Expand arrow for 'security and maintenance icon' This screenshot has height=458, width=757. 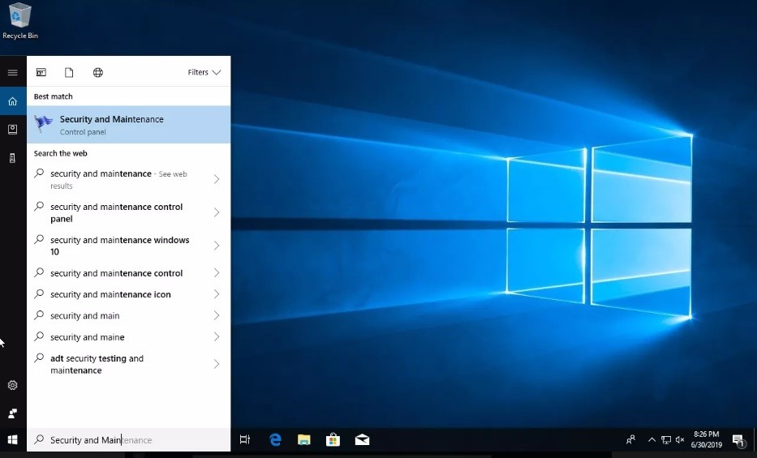(217, 294)
